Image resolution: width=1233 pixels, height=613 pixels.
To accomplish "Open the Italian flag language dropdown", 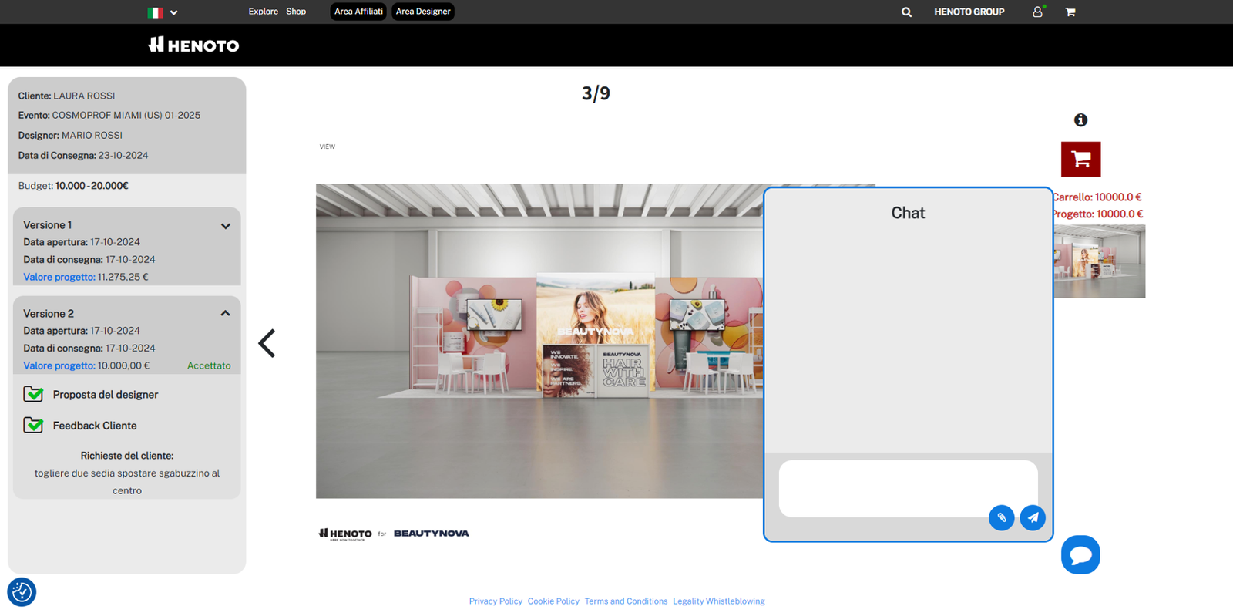I will click(163, 12).
